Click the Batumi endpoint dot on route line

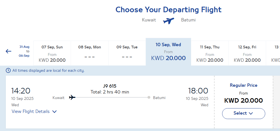coord(149,97)
